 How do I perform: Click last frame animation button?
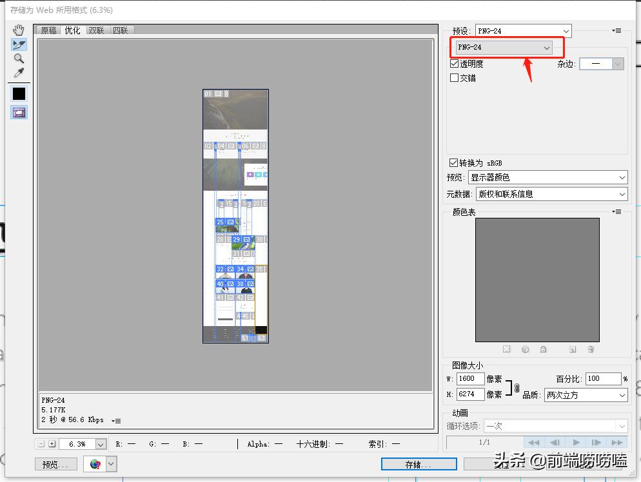point(617,443)
